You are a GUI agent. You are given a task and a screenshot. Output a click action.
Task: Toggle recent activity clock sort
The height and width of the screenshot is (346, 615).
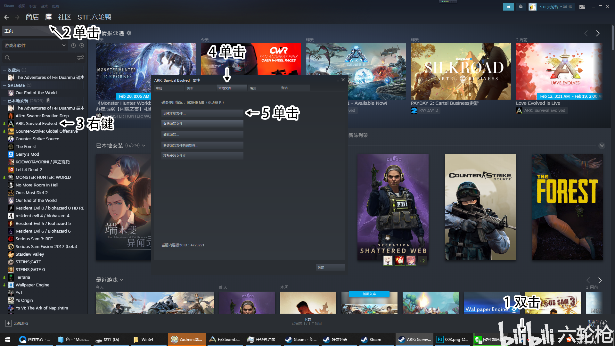tap(73, 45)
